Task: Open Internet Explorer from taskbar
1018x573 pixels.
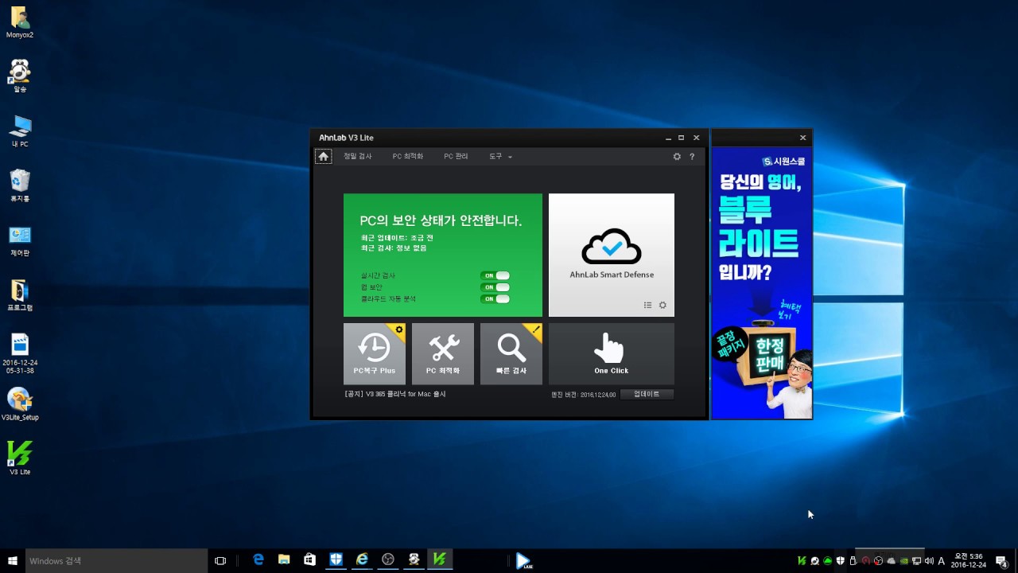Action: click(x=362, y=560)
